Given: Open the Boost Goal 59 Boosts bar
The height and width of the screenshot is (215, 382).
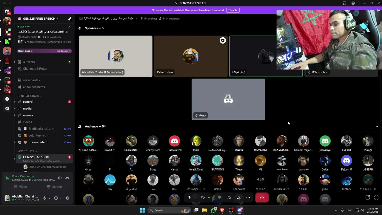Looking at the screenshot, I should 44,51.
